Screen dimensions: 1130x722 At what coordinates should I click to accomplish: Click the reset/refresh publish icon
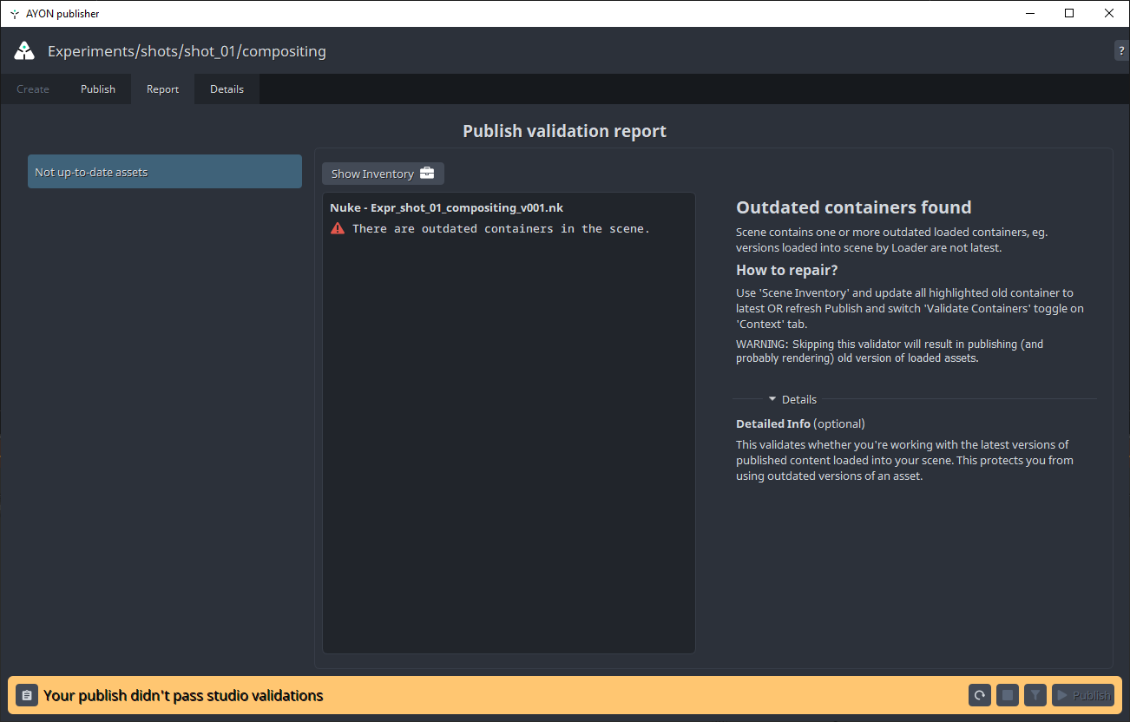point(980,695)
